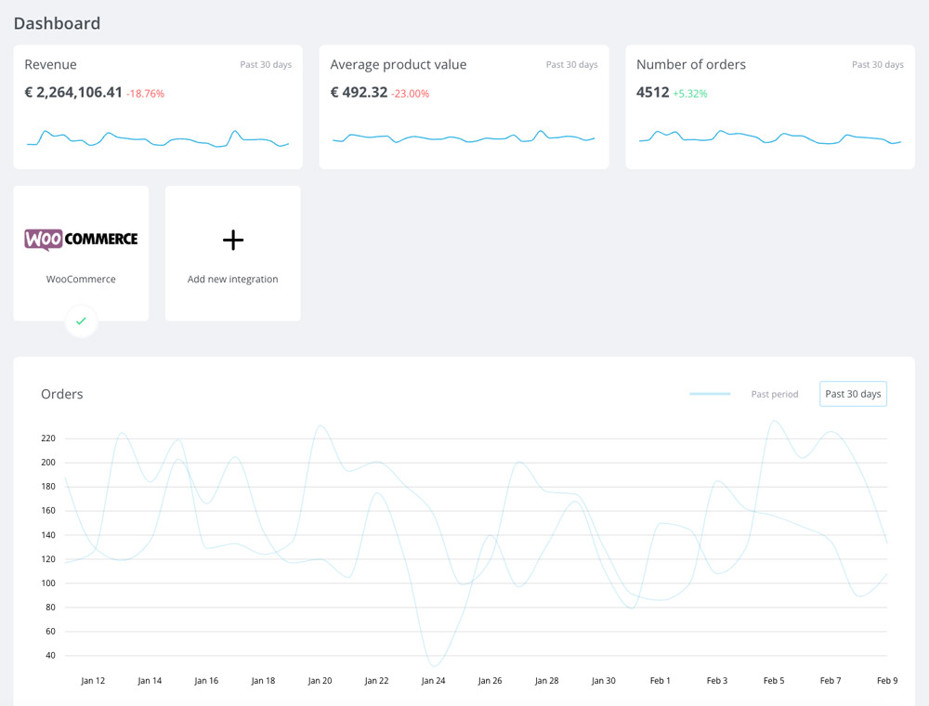The height and width of the screenshot is (706, 929).
Task: Click the WooCommerce logo icon
Action: pyautogui.click(x=81, y=240)
